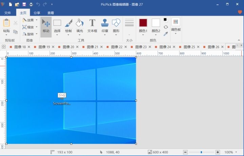Open the 效果 (Effects) menu

(30, 20)
